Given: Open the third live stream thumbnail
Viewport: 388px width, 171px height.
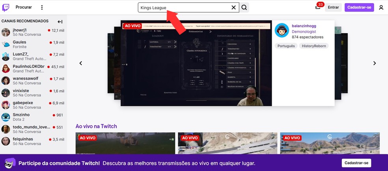Looking at the screenshot, I should (330, 143).
